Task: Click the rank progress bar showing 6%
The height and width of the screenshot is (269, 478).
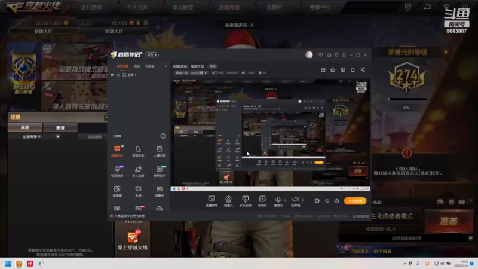Action: [x=407, y=99]
